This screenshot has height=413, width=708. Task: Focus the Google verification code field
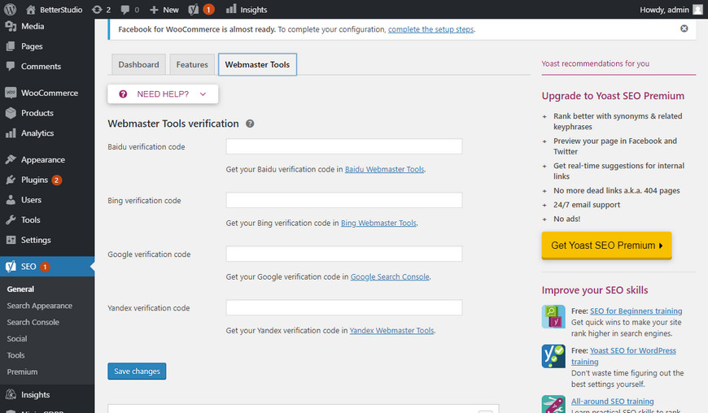tap(344, 254)
